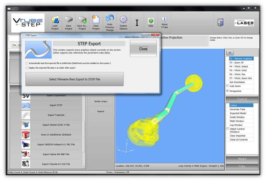Screen dimensions: 266x181
Task: Select F5 - VPort: Orbit menu item
Action: pos(238,70)
